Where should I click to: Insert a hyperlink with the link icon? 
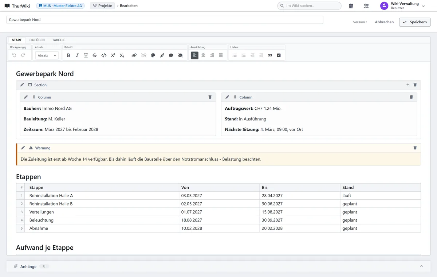point(134,55)
